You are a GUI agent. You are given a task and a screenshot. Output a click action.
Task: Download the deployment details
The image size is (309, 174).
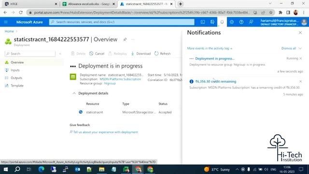pos(140,54)
